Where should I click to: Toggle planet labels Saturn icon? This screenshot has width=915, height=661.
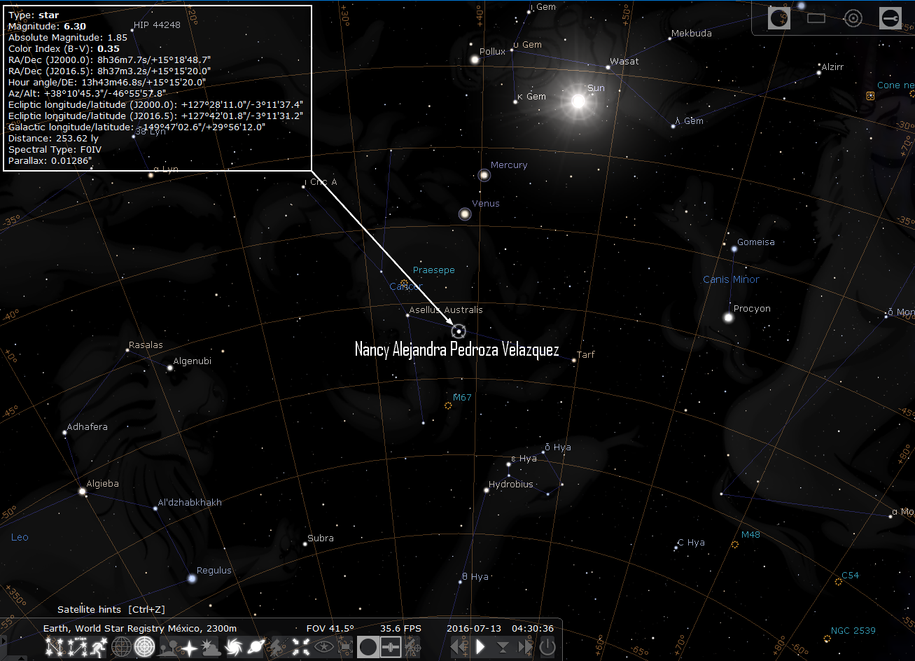(256, 647)
